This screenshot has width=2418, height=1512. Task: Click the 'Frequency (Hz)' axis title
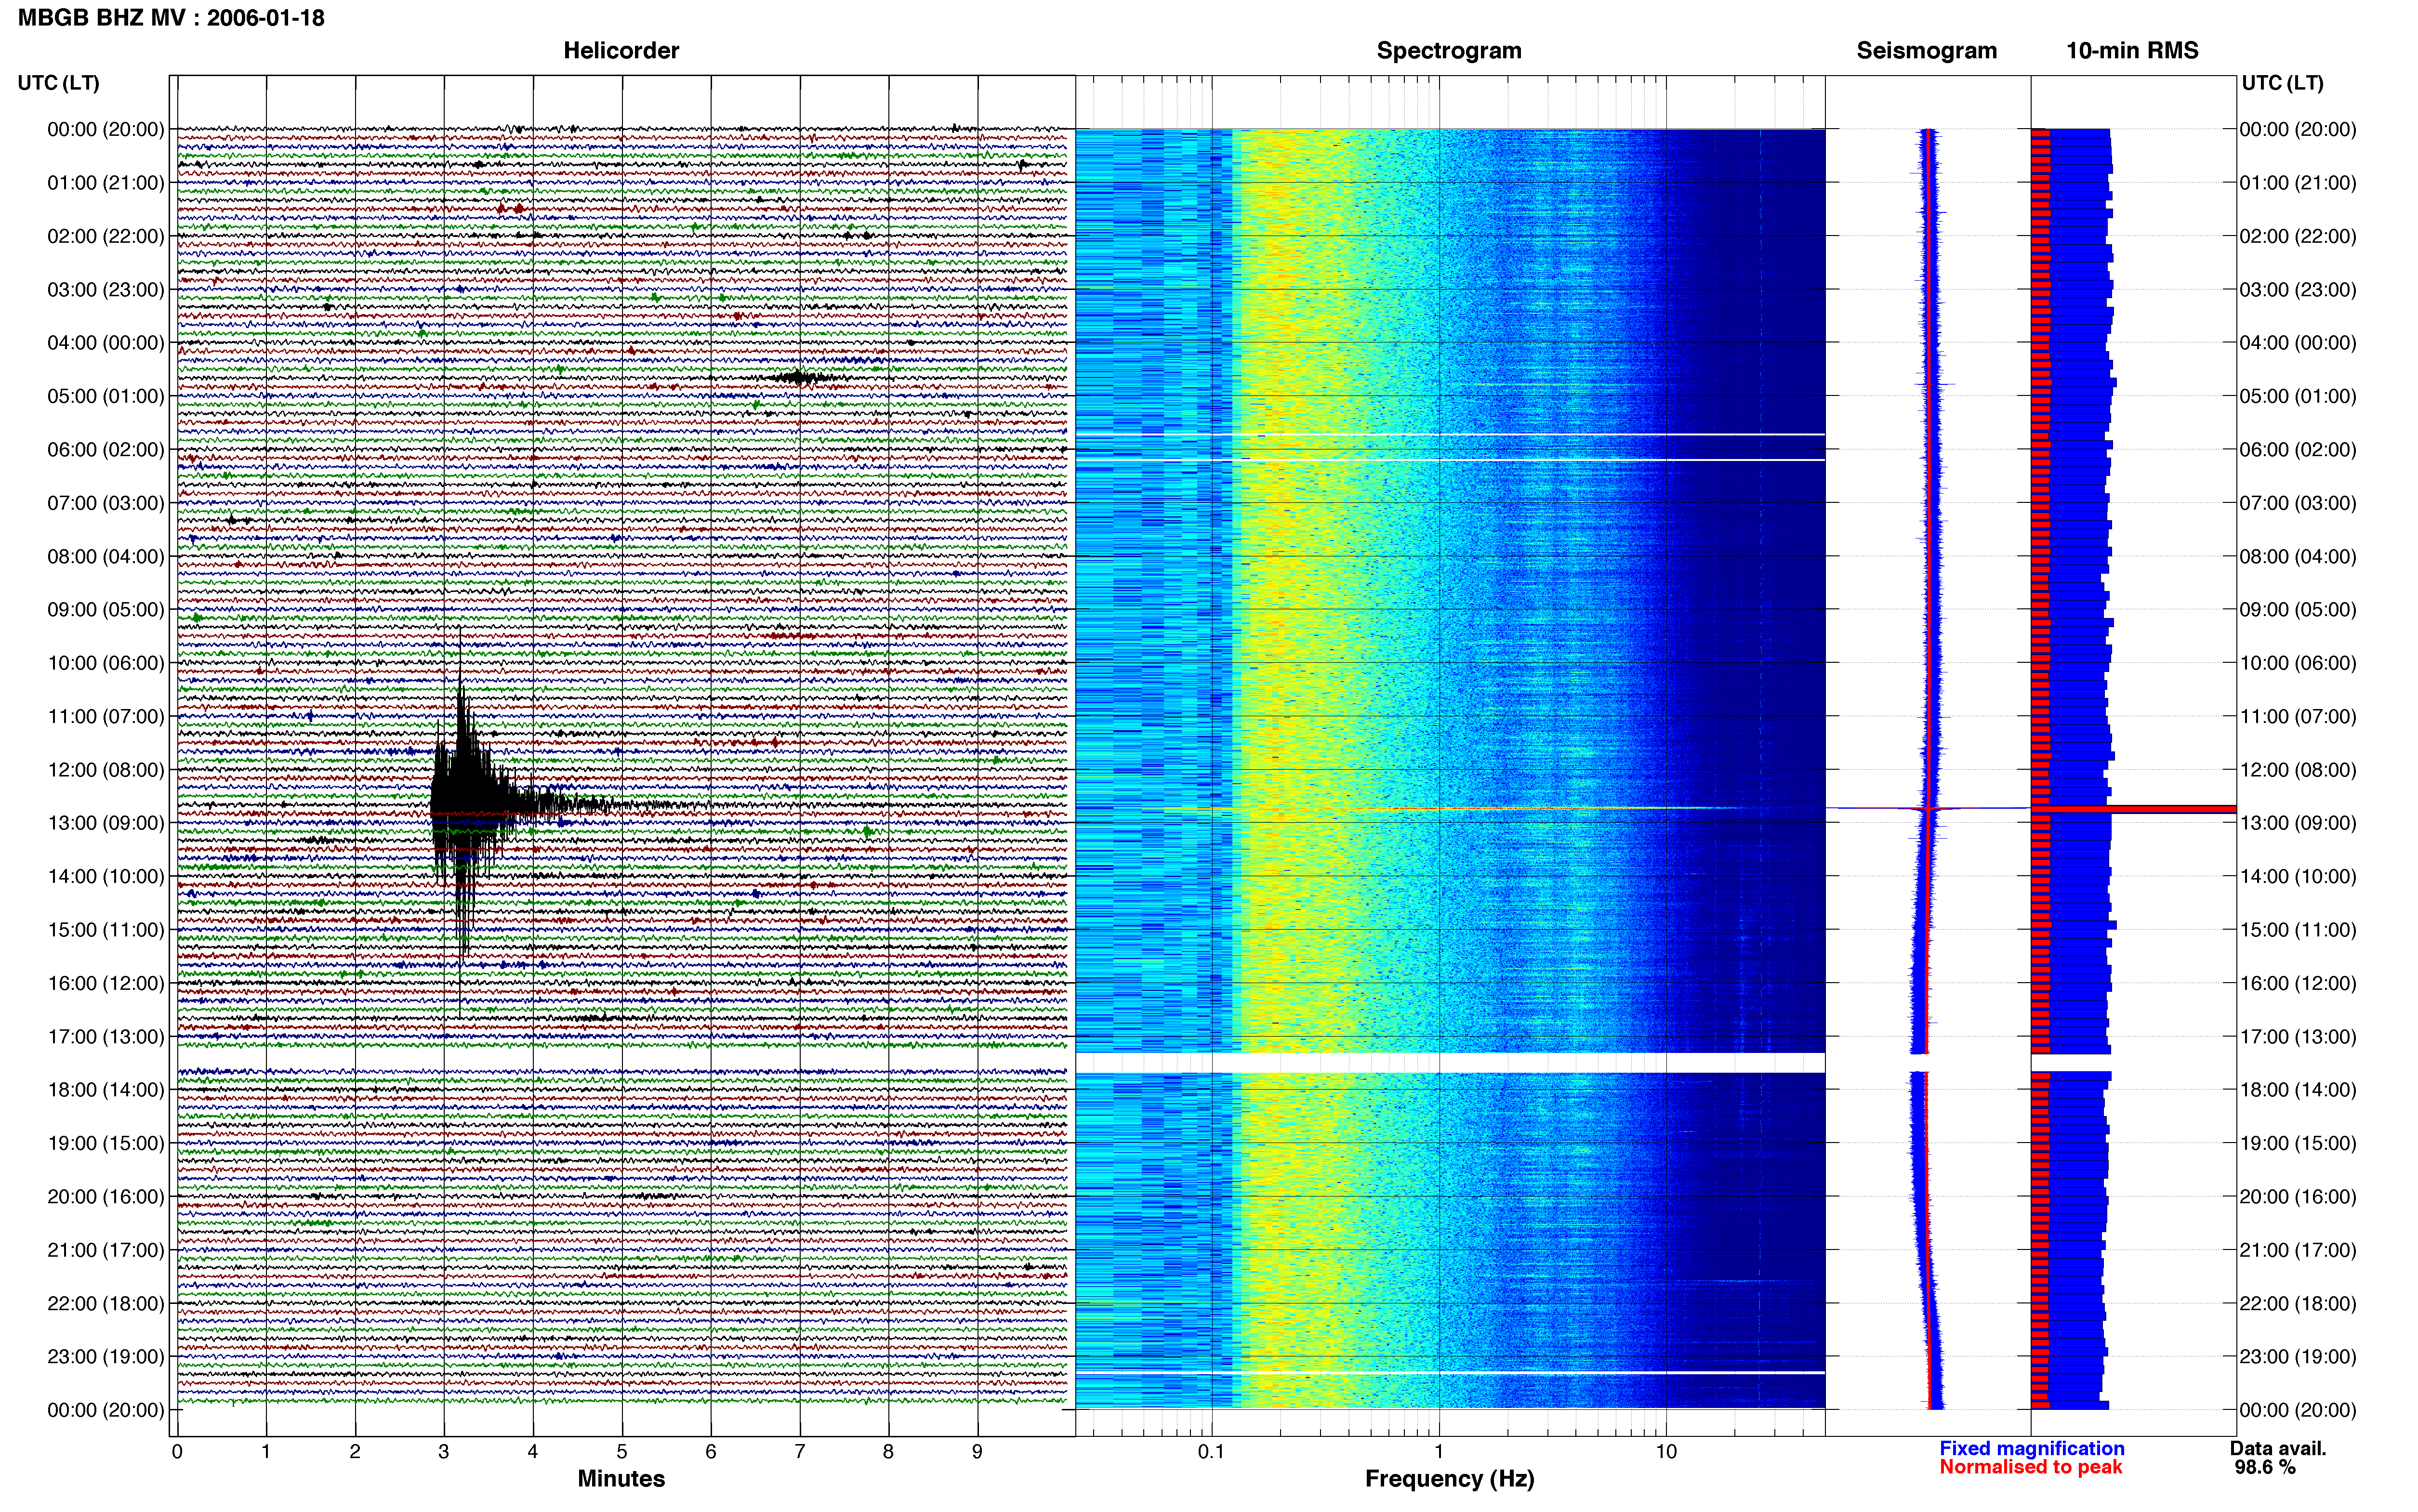1449,1479
